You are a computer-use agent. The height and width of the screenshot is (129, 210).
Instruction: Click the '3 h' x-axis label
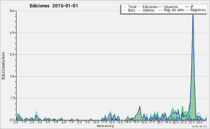(40, 122)
